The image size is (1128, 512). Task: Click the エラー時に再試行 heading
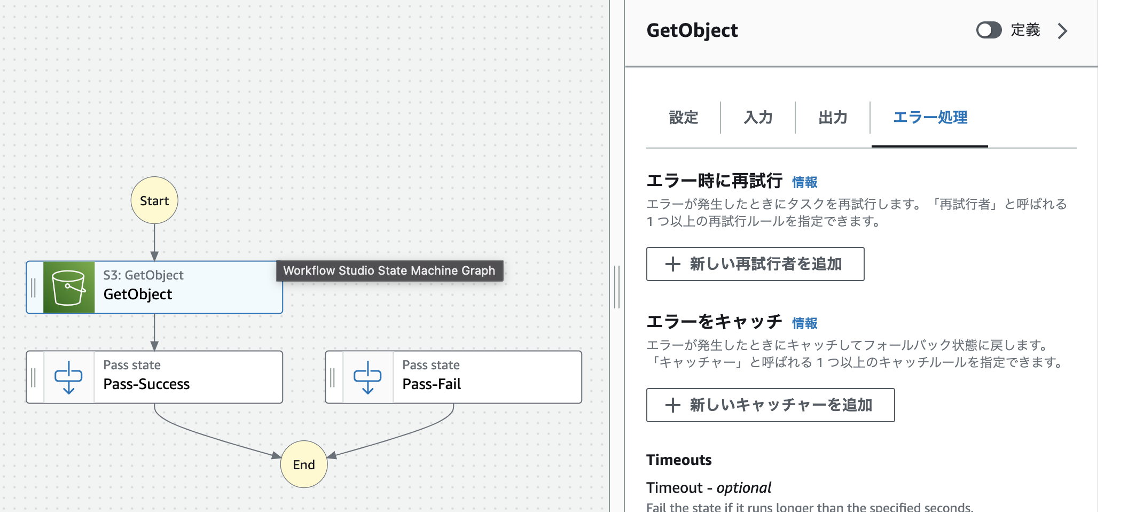point(714,181)
